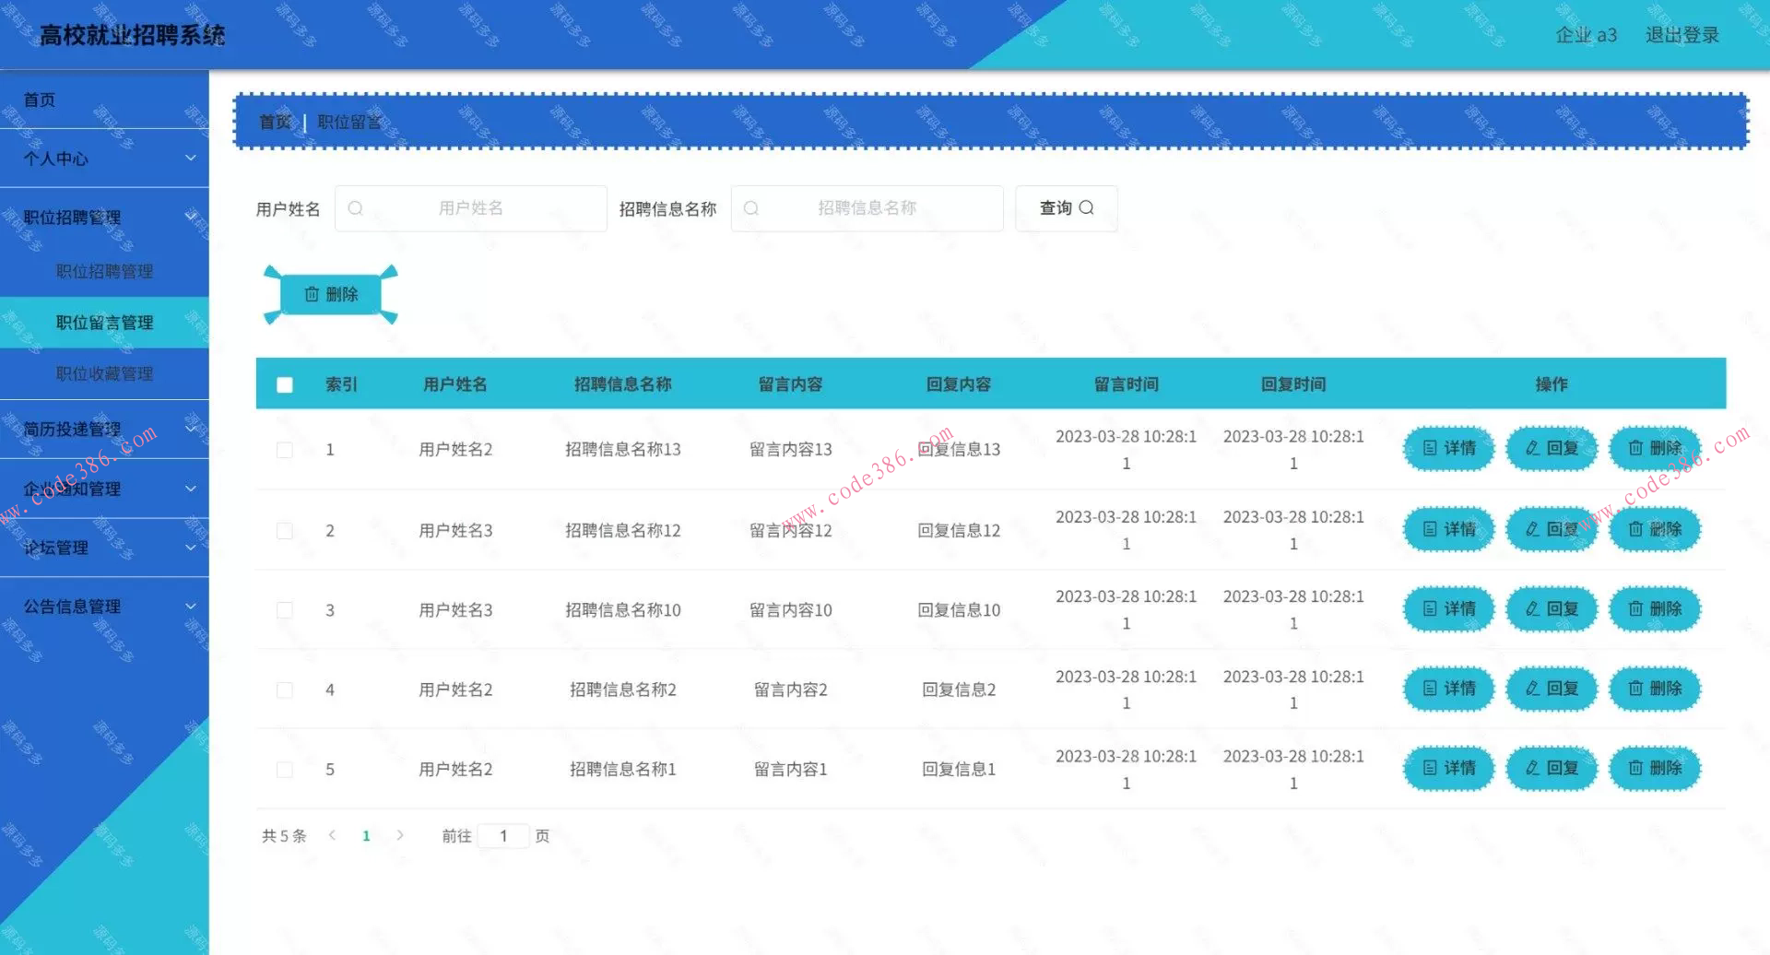Open 详情 for 留言内容10

(x=1447, y=608)
